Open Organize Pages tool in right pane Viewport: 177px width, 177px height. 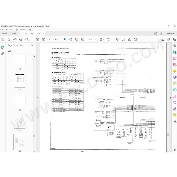(175, 58)
